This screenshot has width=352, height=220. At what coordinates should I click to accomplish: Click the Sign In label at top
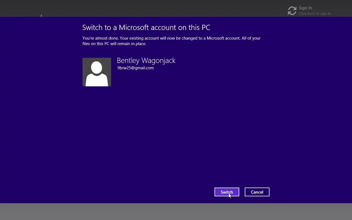point(305,8)
